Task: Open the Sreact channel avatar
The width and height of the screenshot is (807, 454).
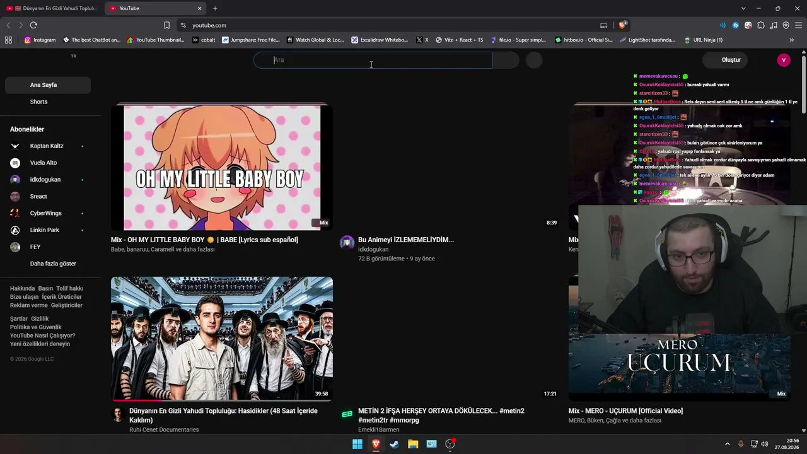Action: point(15,197)
